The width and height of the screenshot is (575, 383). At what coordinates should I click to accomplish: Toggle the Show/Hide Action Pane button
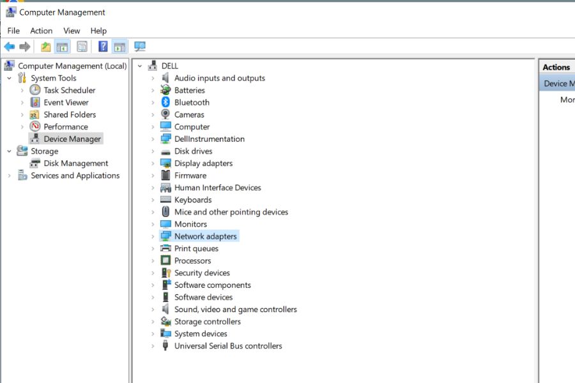point(119,47)
